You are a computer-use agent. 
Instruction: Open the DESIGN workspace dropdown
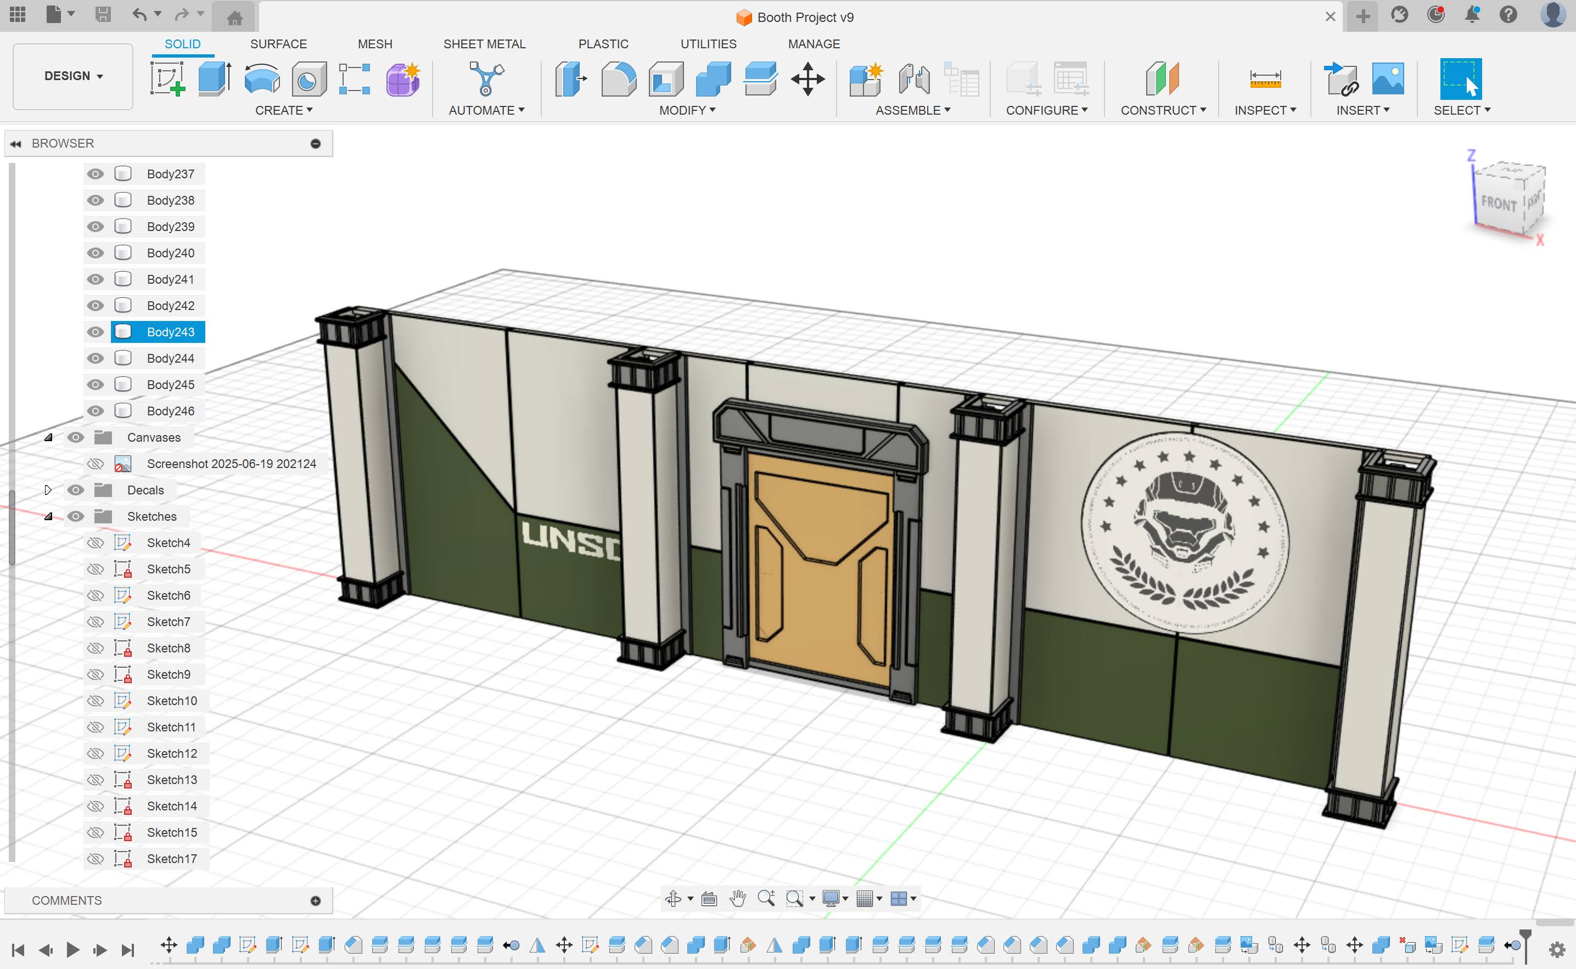point(73,76)
